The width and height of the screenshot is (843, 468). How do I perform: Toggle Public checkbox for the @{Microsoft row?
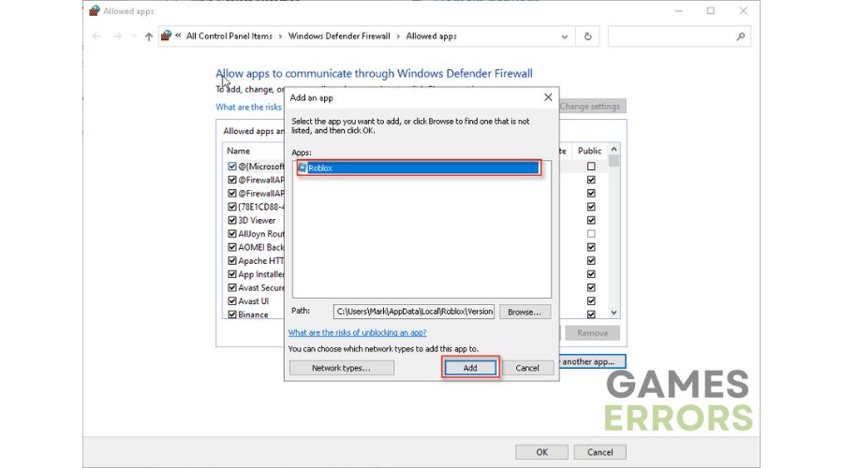pyautogui.click(x=591, y=167)
